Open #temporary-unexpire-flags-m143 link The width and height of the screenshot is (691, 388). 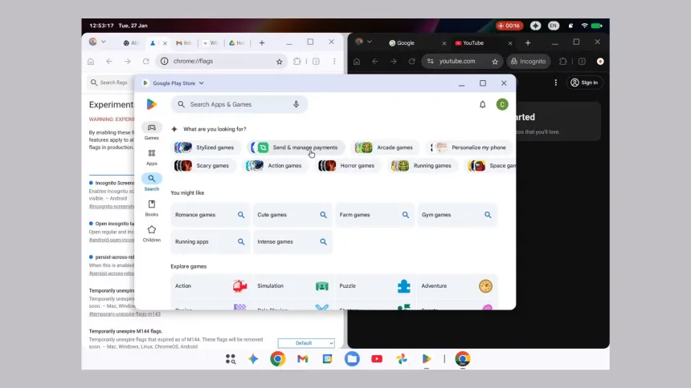(x=125, y=313)
